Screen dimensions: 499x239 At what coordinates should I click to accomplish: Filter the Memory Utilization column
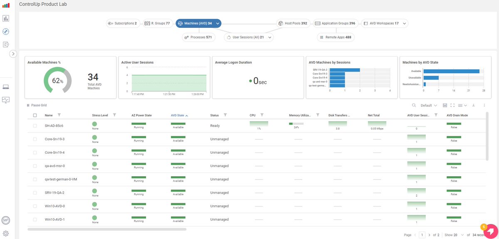pos(318,115)
